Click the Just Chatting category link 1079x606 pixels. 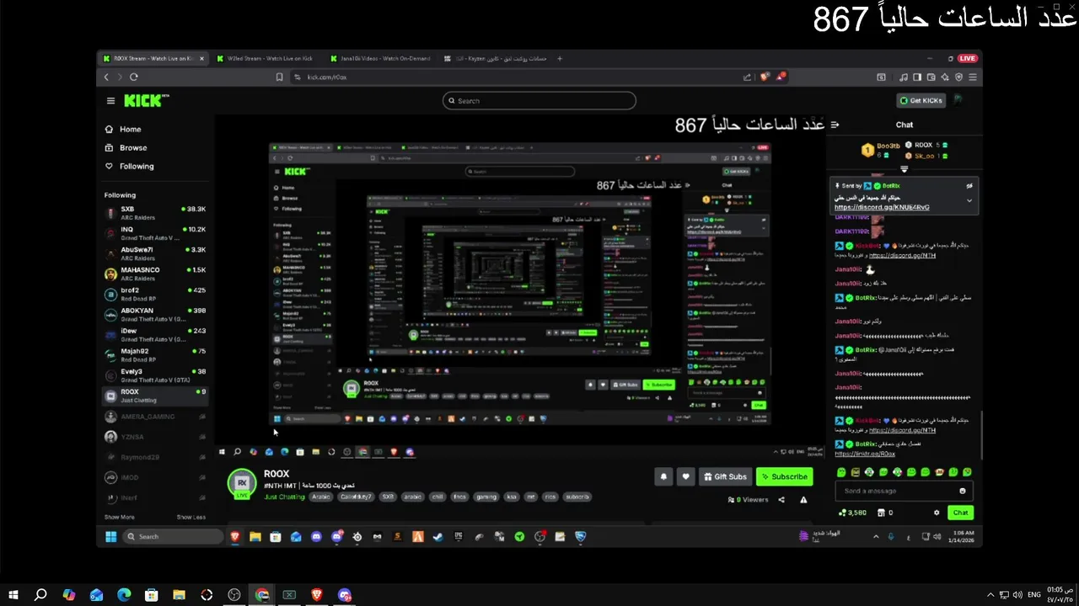coord(284,497)
